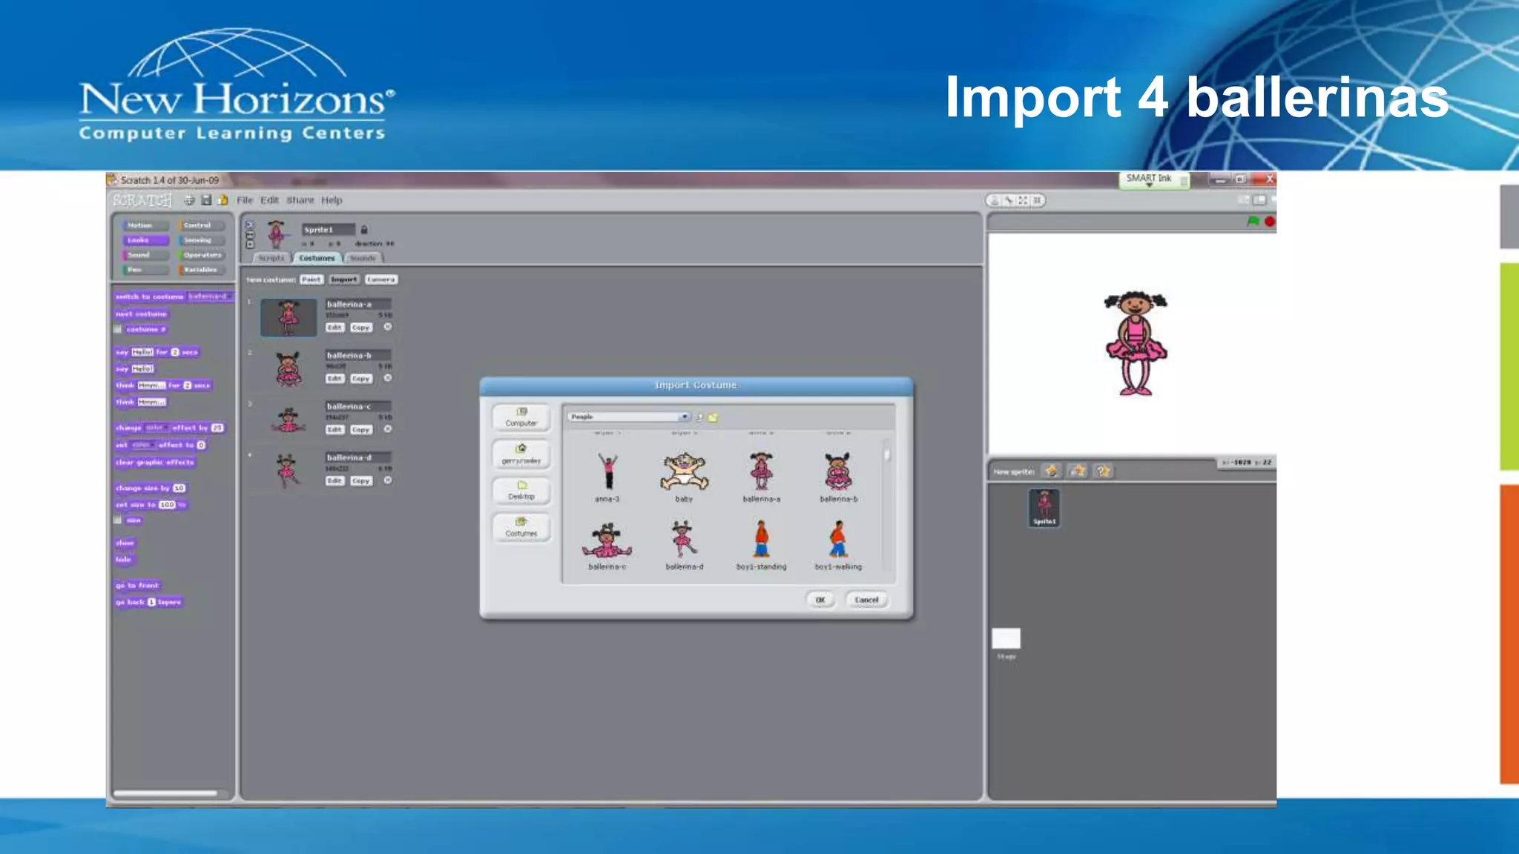Viewport: 1519px width, 854px height.
Task: Click the red stop sign icon
Action: point(1269,221)
